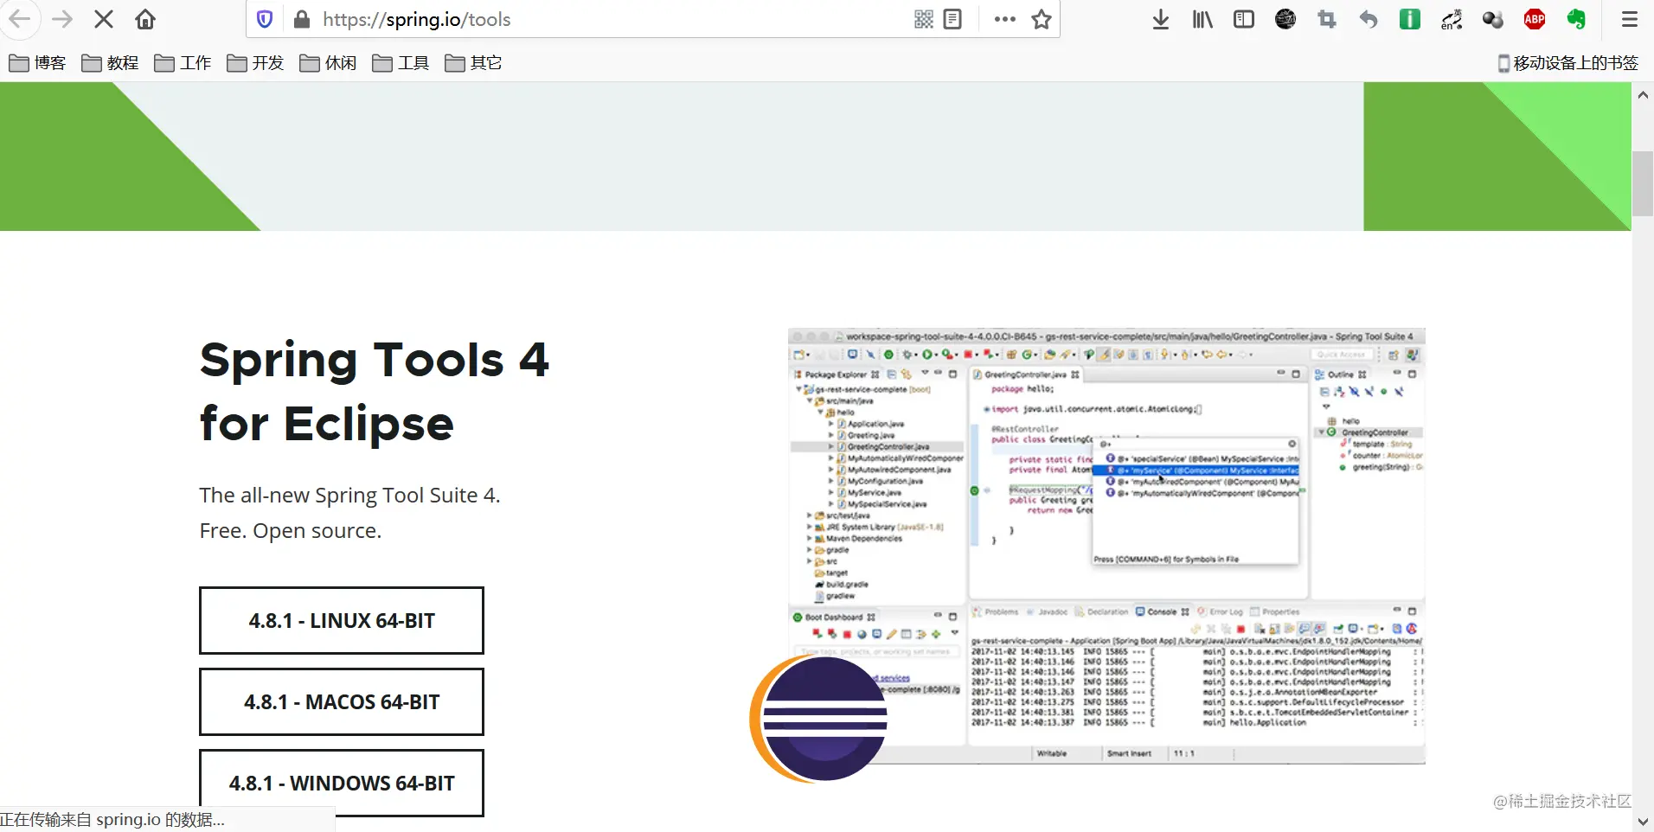Toggle reader view icon

pyautogui.click(x=952, y=19)
